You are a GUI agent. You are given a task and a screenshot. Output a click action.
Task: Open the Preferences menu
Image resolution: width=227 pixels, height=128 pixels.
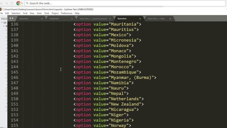pyautogui.click(x=67, y=13)
